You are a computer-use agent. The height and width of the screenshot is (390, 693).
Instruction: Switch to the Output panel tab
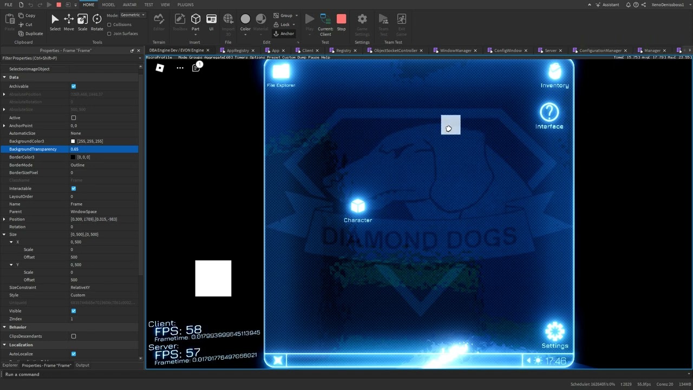coord(82,366)
